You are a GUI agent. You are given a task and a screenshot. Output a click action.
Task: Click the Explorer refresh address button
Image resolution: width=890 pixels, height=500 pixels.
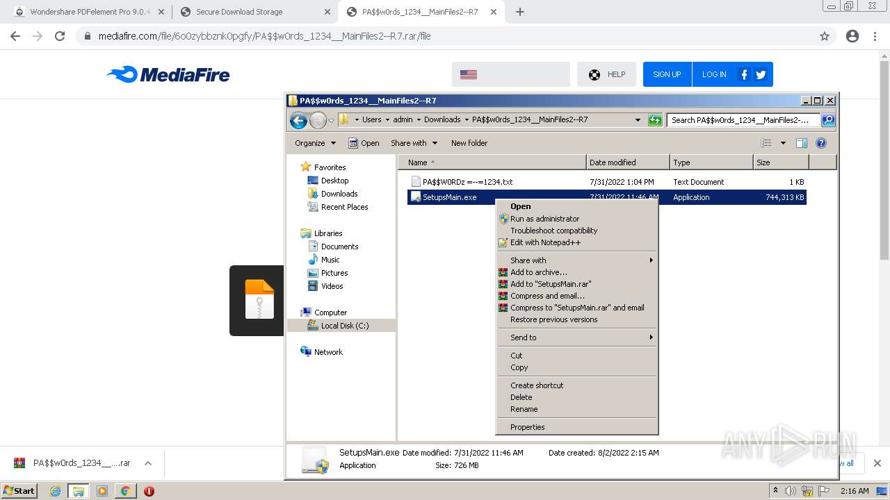[655, 120]
